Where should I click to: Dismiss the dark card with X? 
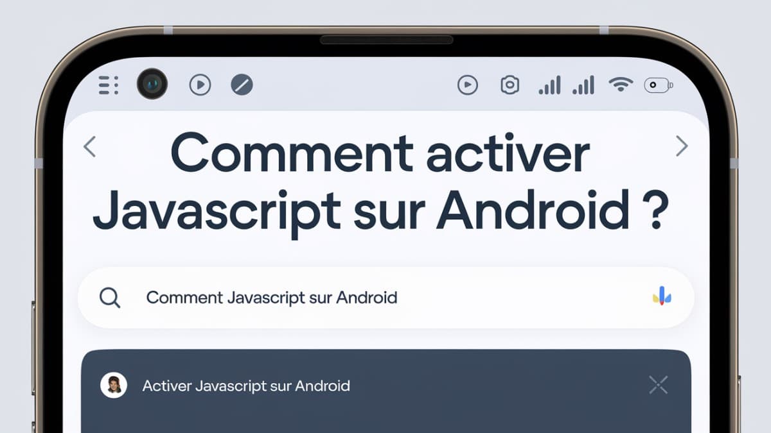(x=659, y=385)
